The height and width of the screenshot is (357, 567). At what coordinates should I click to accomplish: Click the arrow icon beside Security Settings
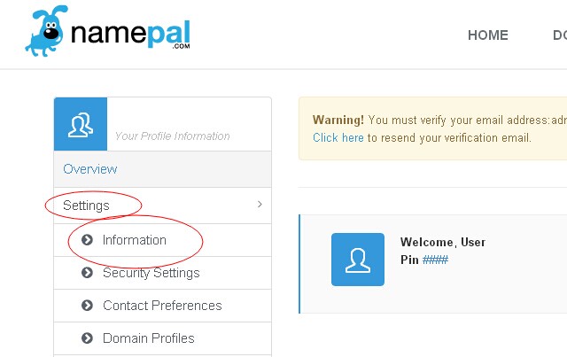[87, 273]
